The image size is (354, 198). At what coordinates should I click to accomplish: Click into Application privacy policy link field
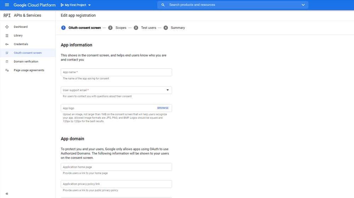click(x=116, y=184)
